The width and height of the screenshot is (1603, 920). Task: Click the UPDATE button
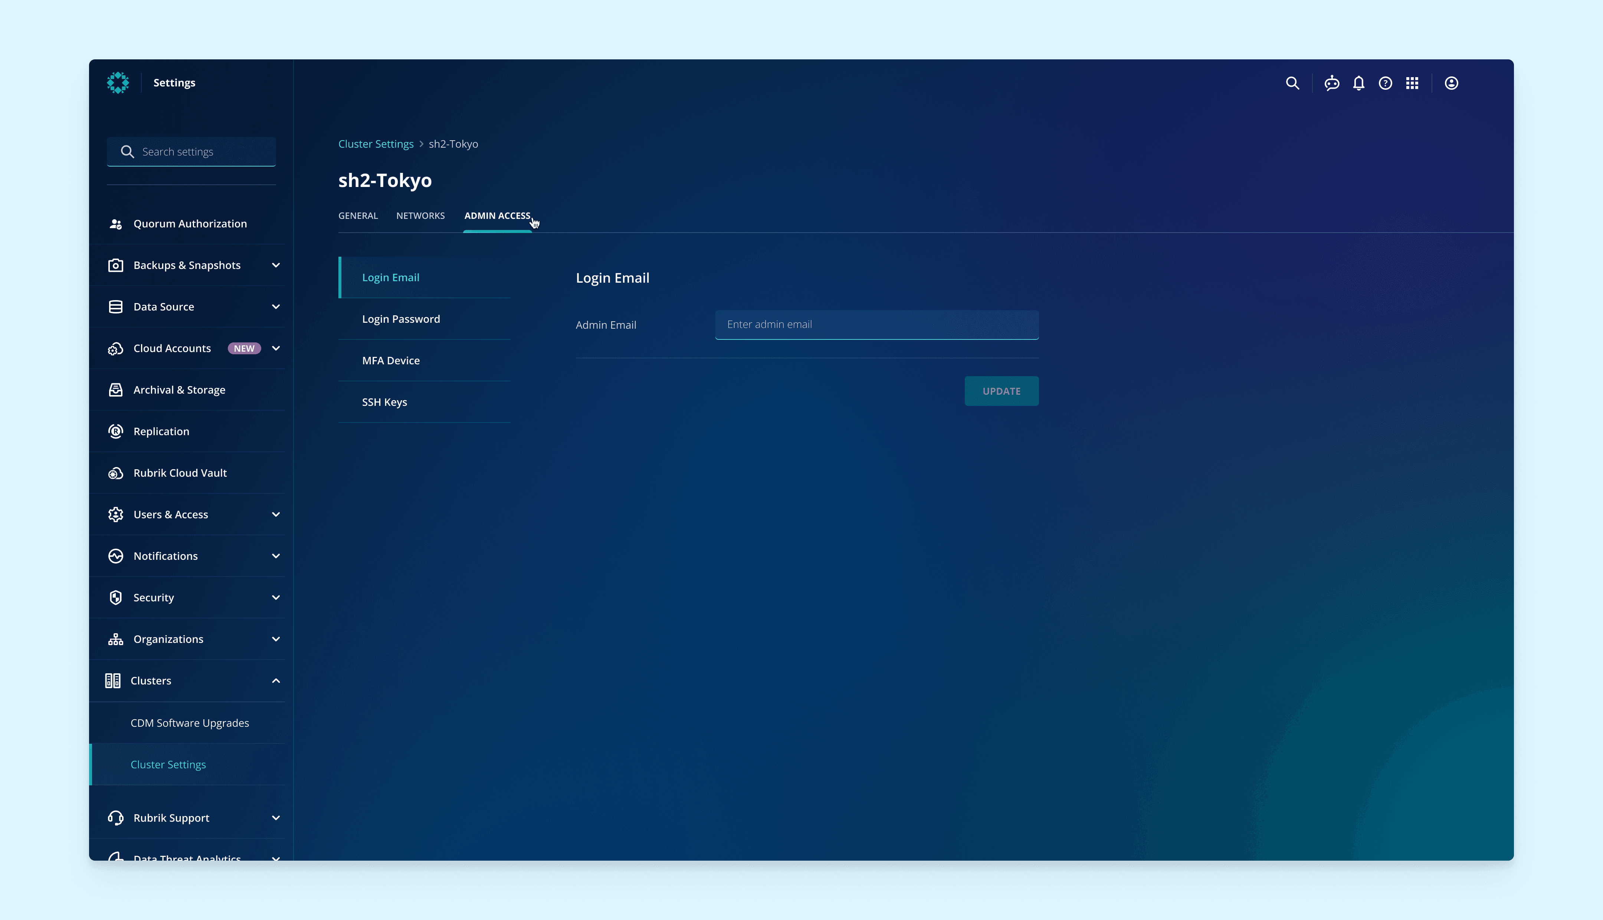1001,391
